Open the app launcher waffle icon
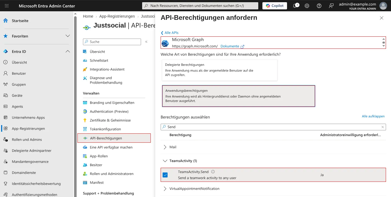Viewport: 391px width, 197px height. coord(7,6)
